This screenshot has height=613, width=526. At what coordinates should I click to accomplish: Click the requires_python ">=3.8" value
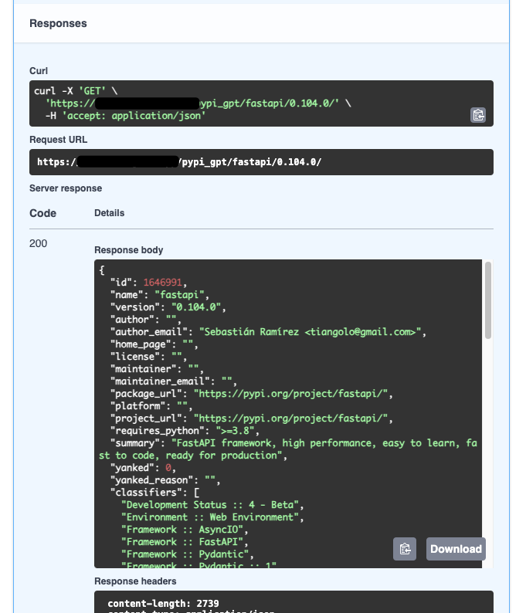tap(235, 431)
